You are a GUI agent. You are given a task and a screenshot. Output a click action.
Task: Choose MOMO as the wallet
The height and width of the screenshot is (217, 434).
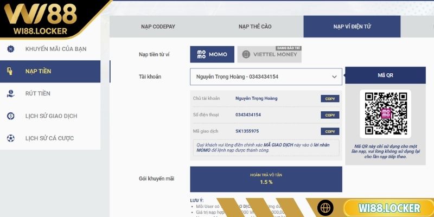[x=212, y=54]
